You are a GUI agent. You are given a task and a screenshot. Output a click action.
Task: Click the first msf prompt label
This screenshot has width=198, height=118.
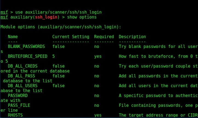(x=4, y=12)
